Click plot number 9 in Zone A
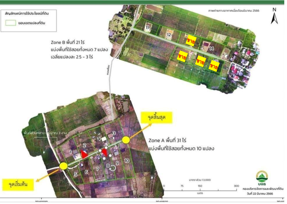Screen dimensions: 287x204 point(117,163)
